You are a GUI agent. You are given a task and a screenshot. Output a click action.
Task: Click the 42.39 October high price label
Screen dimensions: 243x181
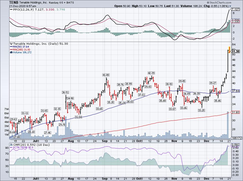151,73
